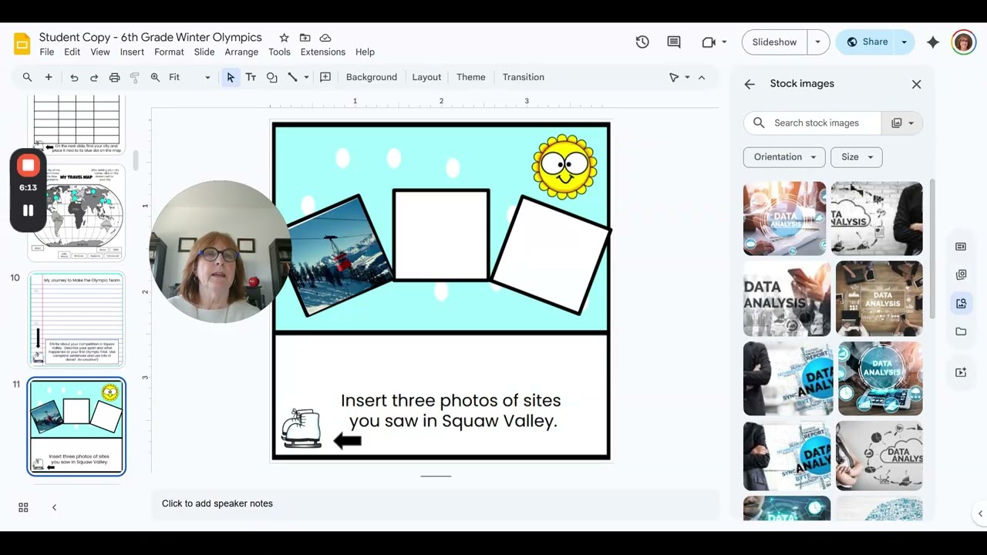Click the Layout button

coord(426,77)
